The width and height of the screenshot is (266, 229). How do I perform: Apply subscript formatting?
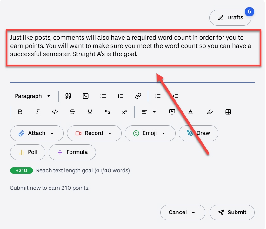tap(107, 112)
